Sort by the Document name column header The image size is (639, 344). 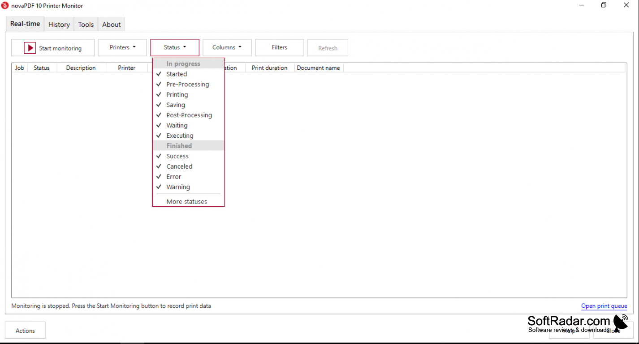[x=319, y=68]
